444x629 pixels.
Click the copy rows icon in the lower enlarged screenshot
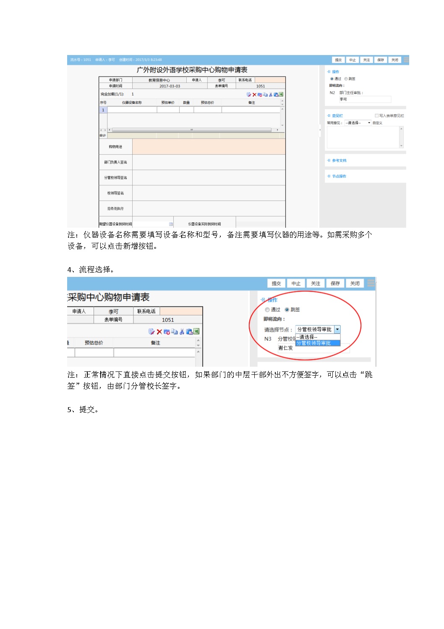(x=174, y=332)
